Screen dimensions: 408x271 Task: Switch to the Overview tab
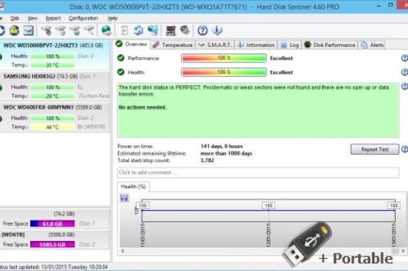click(132, 44)
